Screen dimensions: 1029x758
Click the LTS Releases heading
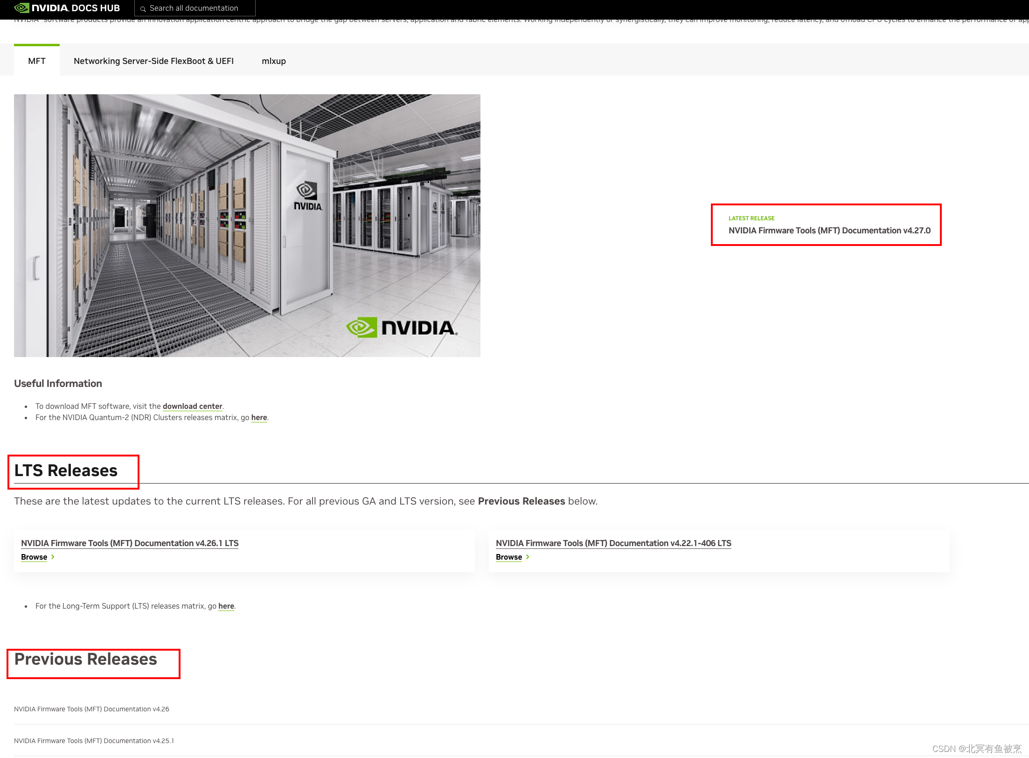66,470
